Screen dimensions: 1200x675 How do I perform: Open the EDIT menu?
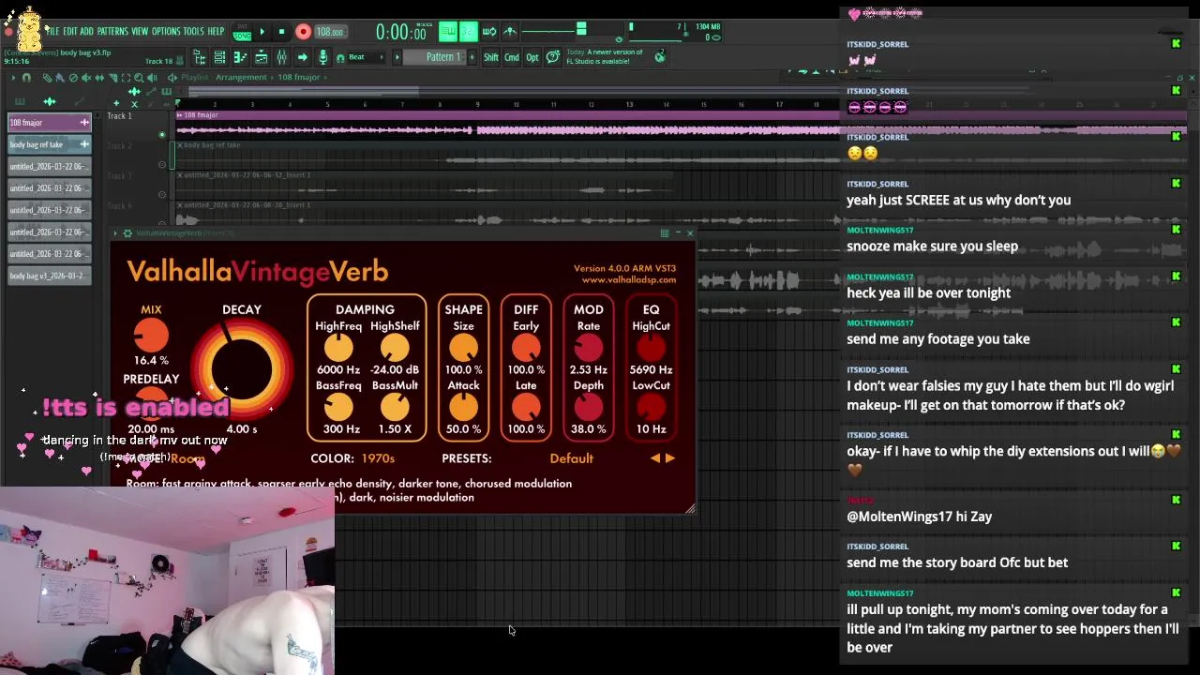click(70, 32)
